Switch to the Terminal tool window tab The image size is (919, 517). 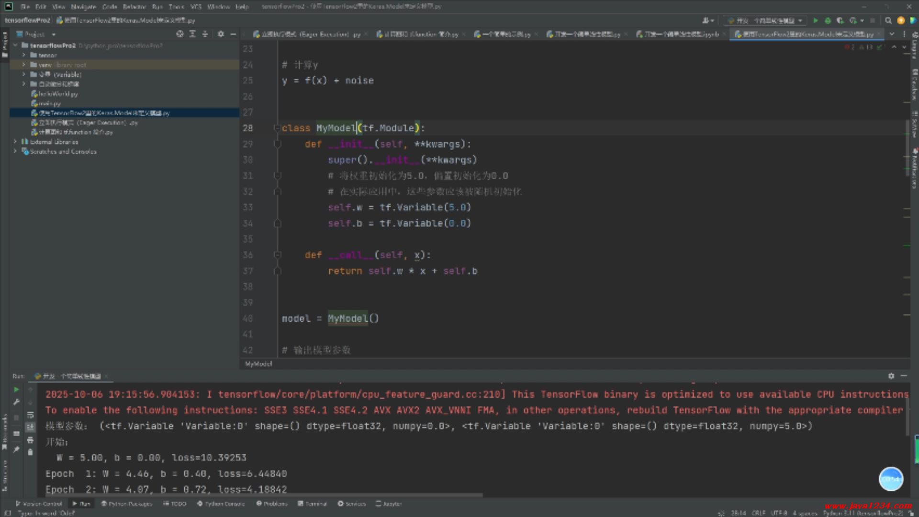tap(312, 504)
